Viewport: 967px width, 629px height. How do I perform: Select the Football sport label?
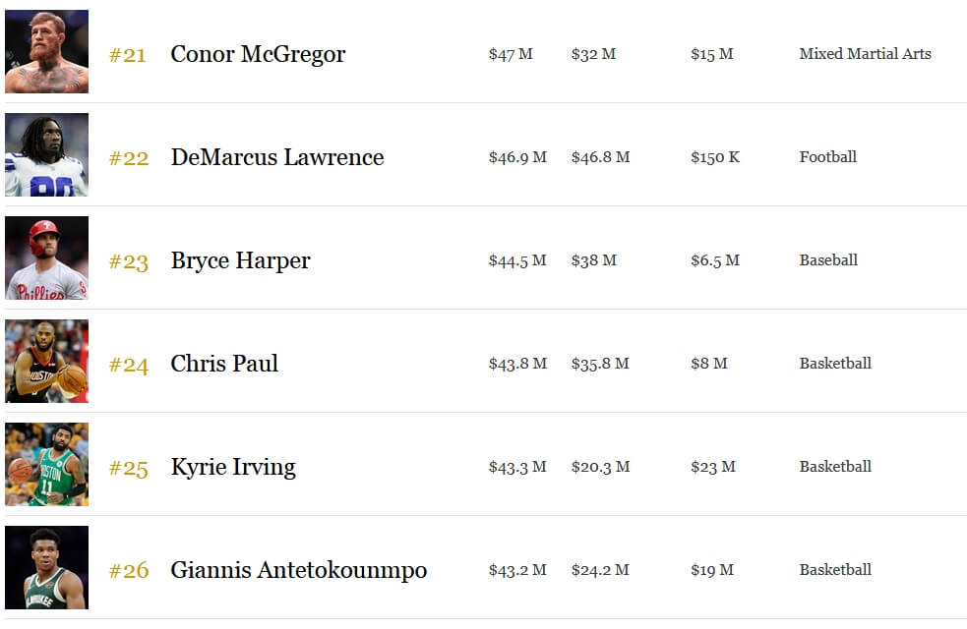[827, 157]
